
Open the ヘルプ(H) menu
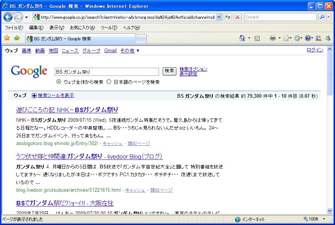(x=132, y=28)
